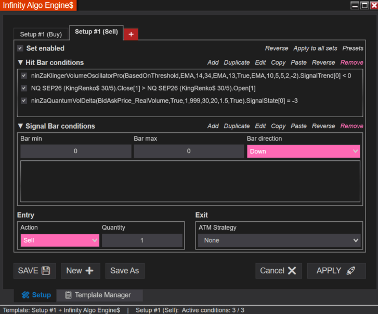378x314 pixels.
Task: Collapse the Hit Bar conditions section
Action: (20, 62)
